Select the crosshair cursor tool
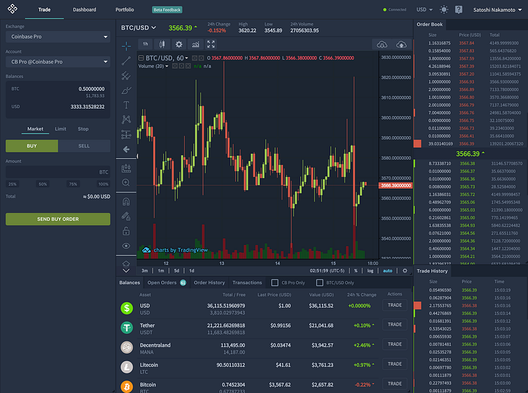 point(126,46)
